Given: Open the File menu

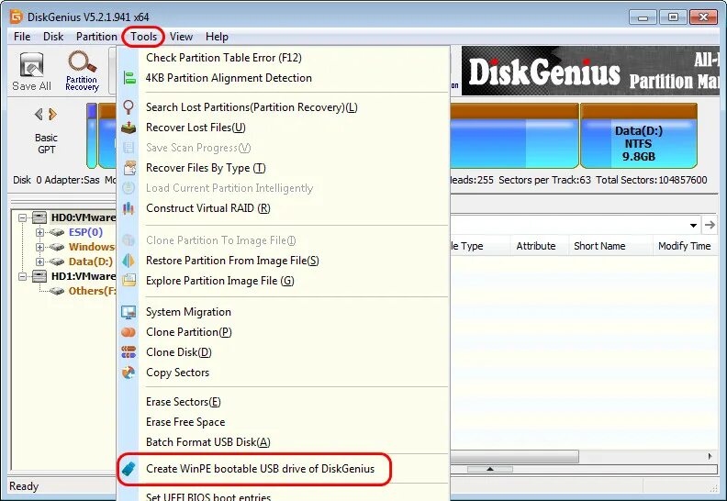Looking at the screenshot, I should point(22,36).
